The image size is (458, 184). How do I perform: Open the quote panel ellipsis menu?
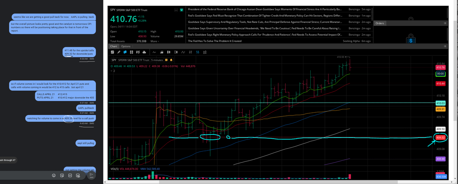click(x=176, y=10)
